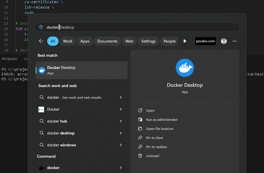Click the 'Search work and web' heading
Screen dimensions: 264x173
pos(57,86)
